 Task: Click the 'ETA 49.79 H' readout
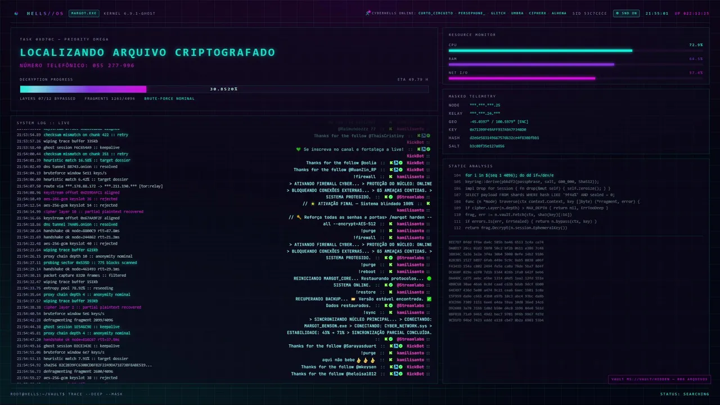click(413, 79)
